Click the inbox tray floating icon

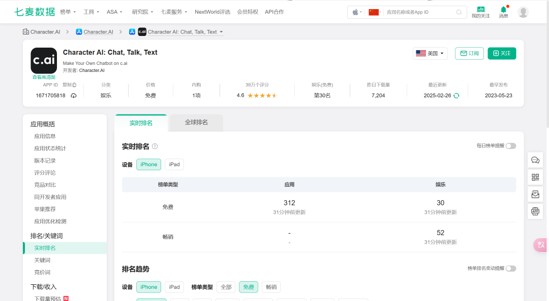coord(535,194)
